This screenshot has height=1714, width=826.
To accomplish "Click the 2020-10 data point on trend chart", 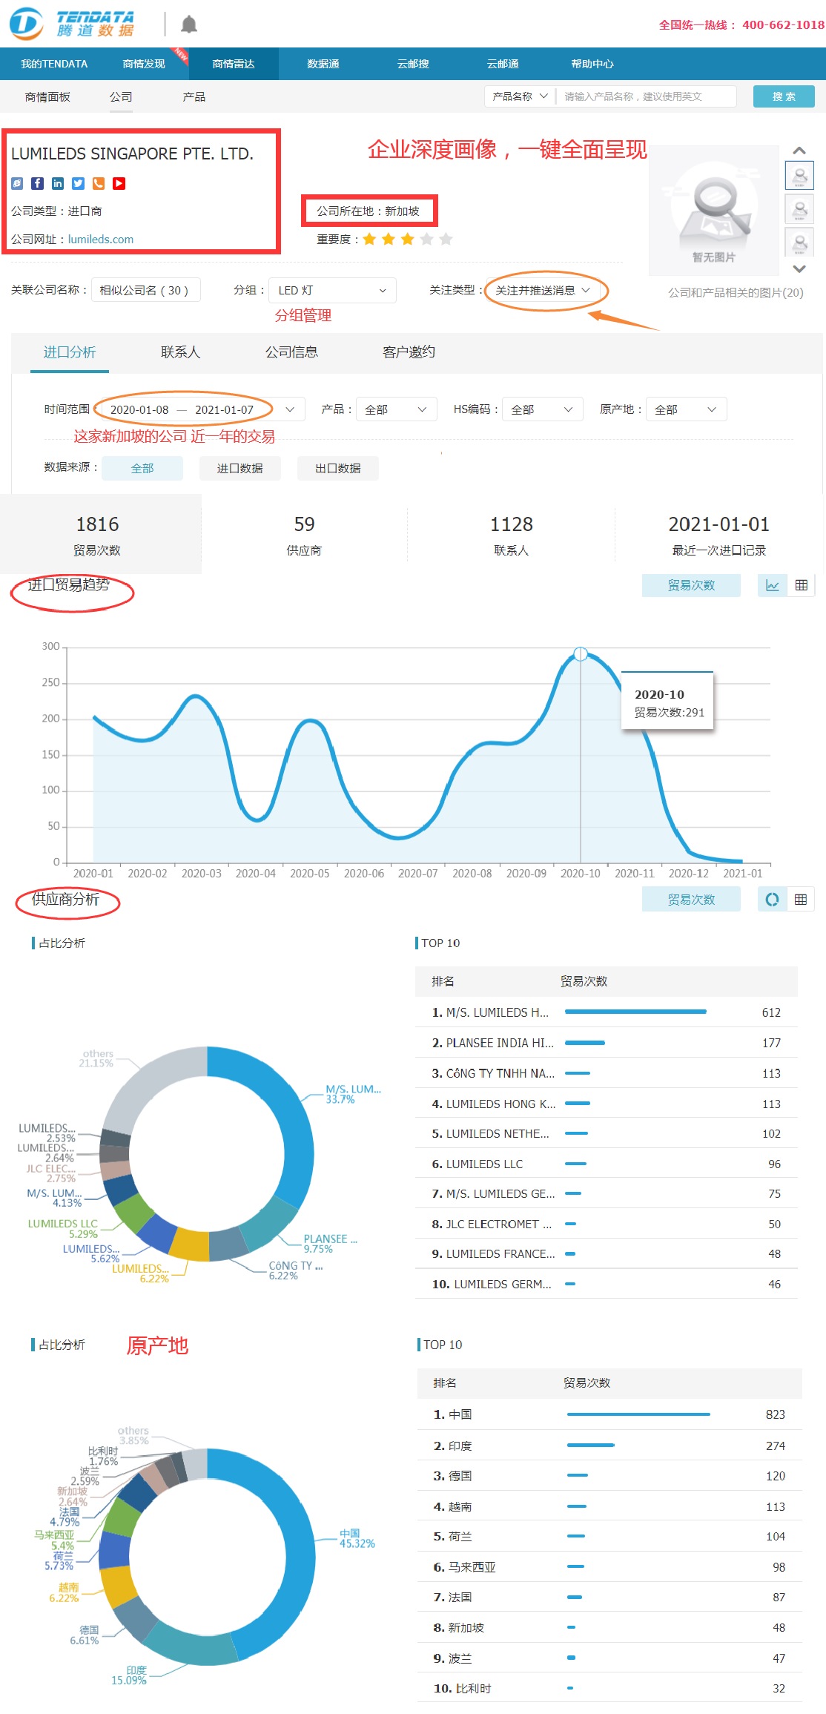I will 581,654.
